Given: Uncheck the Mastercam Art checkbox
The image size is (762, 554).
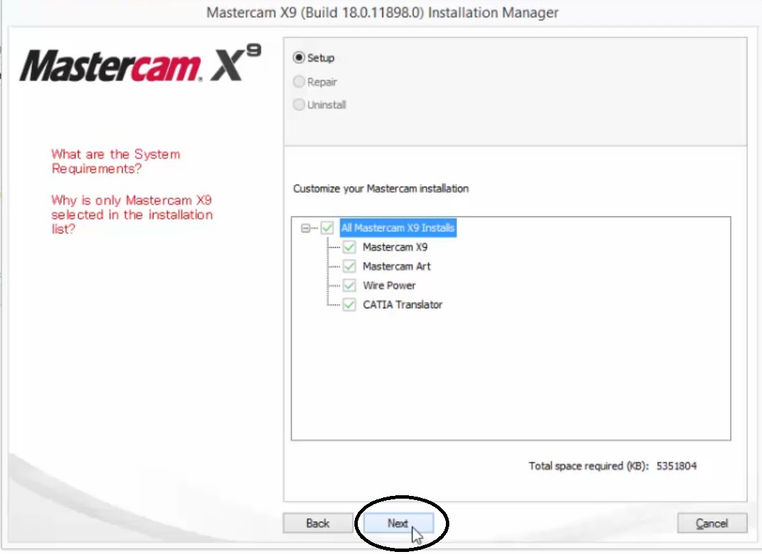Looking at the screenshot, I should pos(350,266).
